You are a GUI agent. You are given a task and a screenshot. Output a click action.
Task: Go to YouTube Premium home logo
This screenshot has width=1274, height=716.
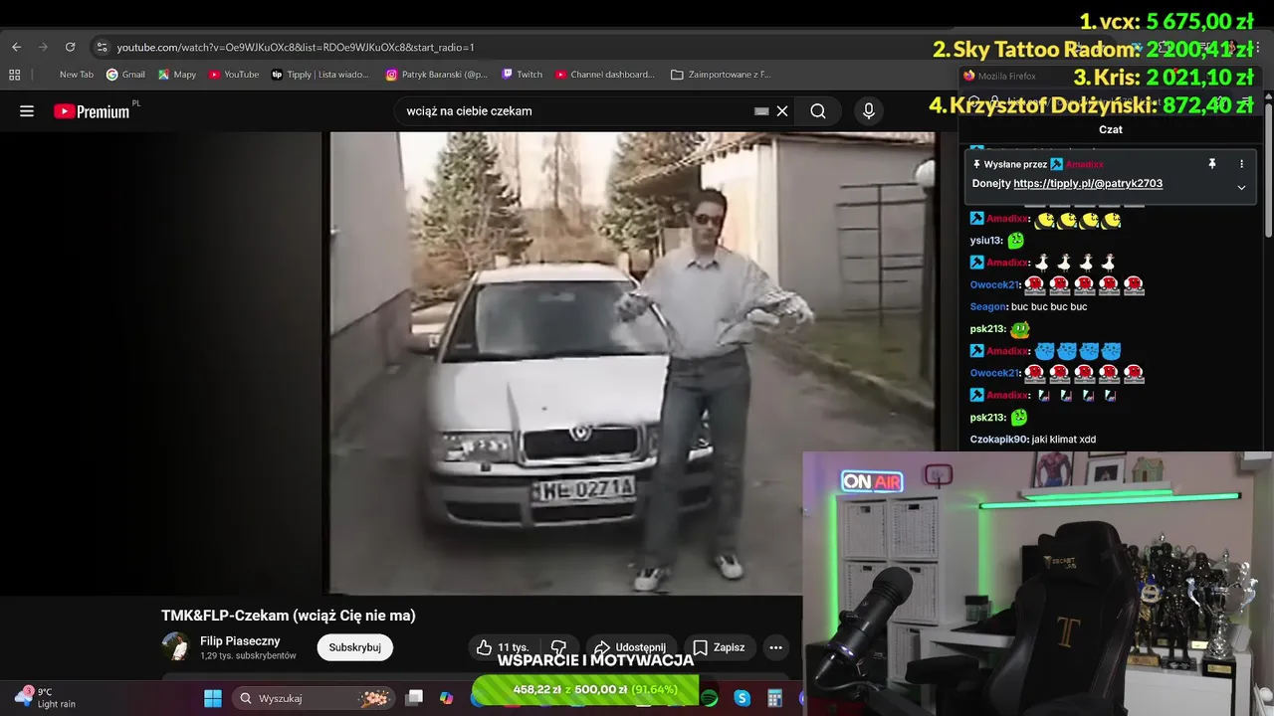[x=92, y=111]
